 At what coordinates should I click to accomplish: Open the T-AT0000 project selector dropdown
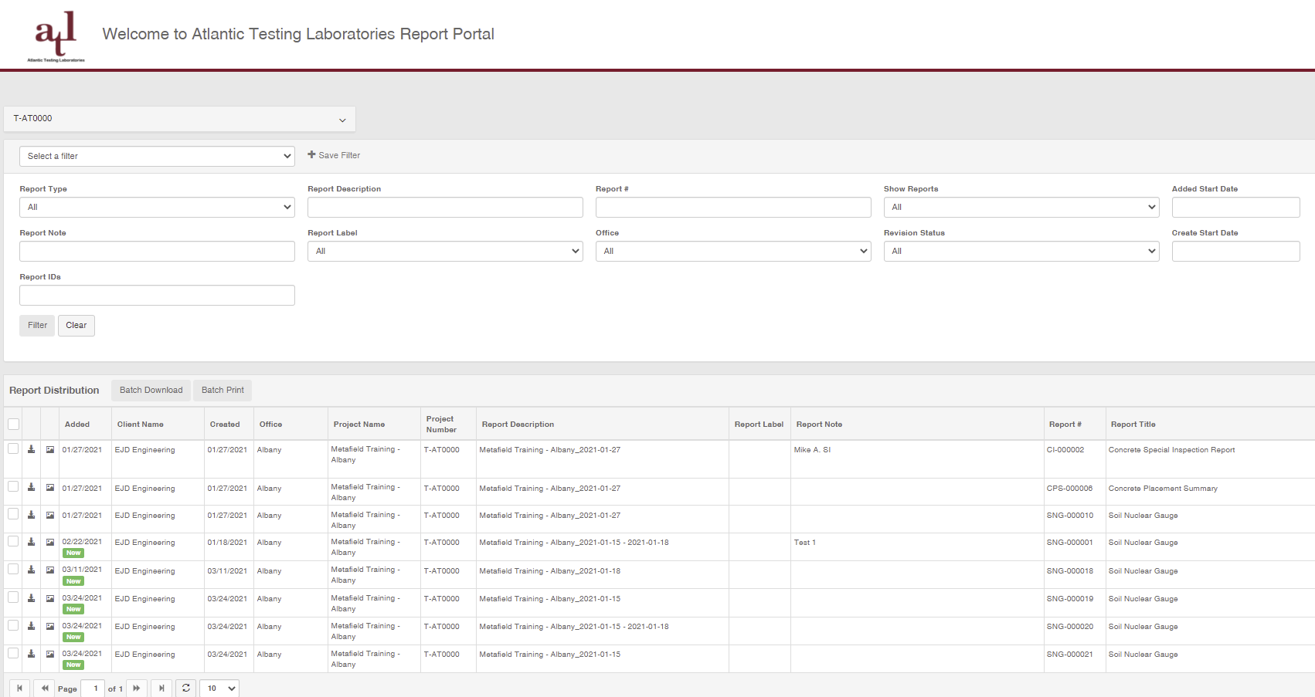[179, 119]
